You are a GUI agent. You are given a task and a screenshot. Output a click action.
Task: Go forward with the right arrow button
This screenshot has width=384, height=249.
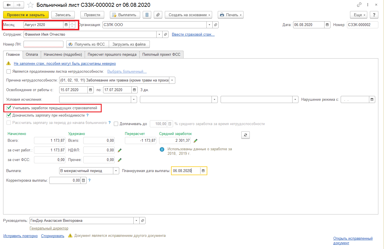tap(19, 5)
